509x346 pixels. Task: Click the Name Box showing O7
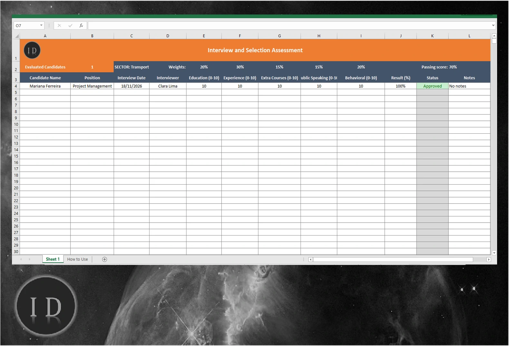pos(26,25)
